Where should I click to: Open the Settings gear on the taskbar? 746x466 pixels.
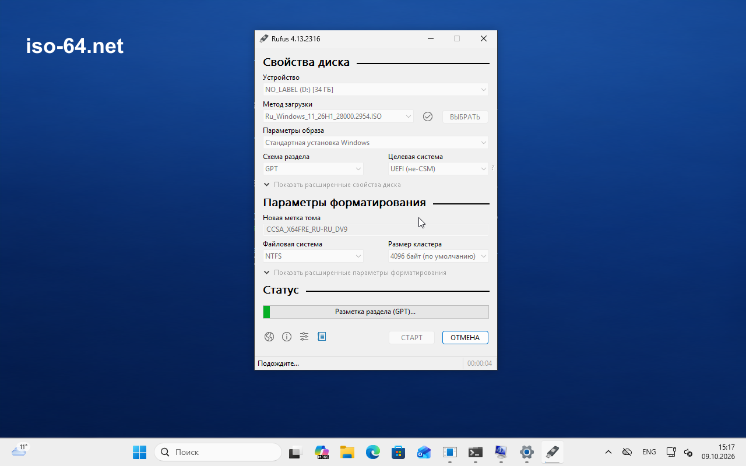[x=527, y=452]
